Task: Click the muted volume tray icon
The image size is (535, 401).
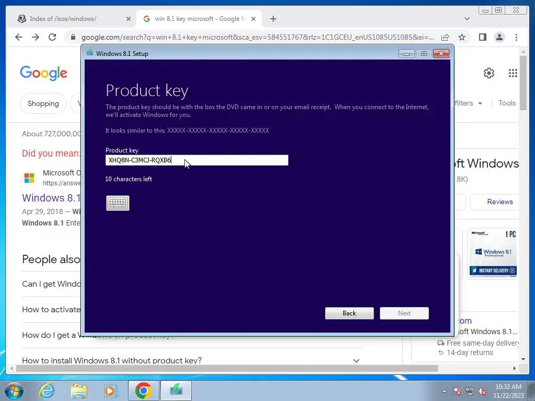Action: (482, 391)
